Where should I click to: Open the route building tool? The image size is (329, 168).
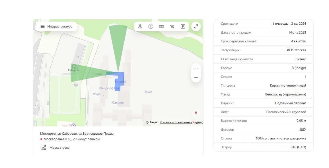pyautogui.click(x=172, y=26)
